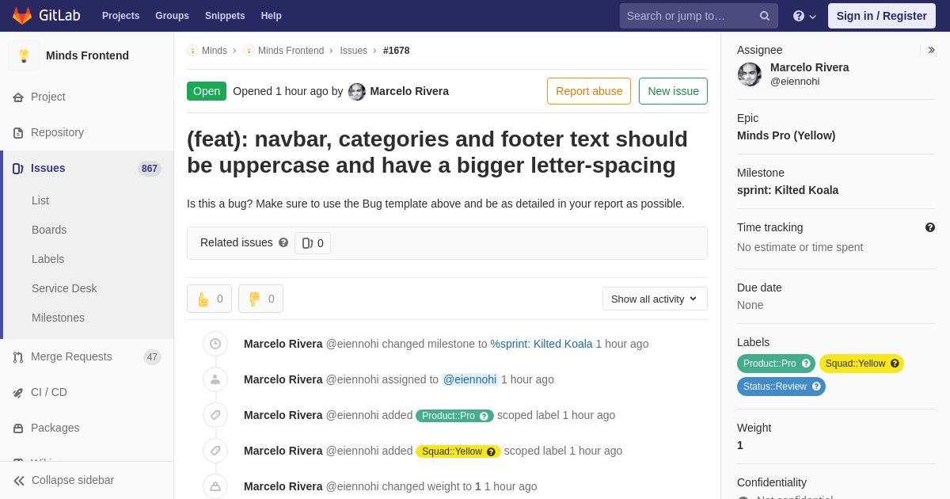Click the related issues count badge
Screen dimensions: 950x499
(x=313, y=243)
